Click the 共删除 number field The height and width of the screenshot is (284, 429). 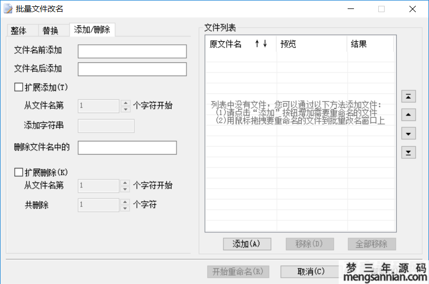98,205
